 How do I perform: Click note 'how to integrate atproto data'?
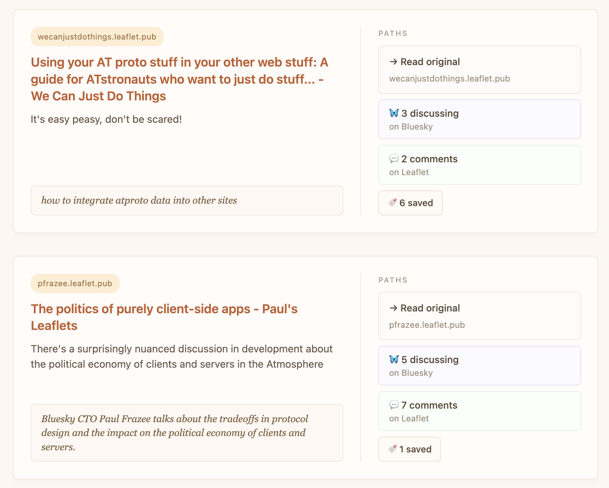(x=187, y=200)
